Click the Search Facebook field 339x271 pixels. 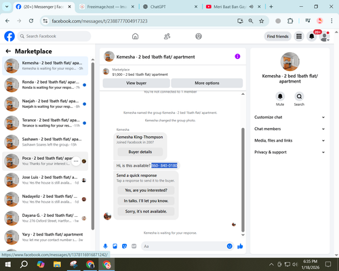click(x=54, y=37)
